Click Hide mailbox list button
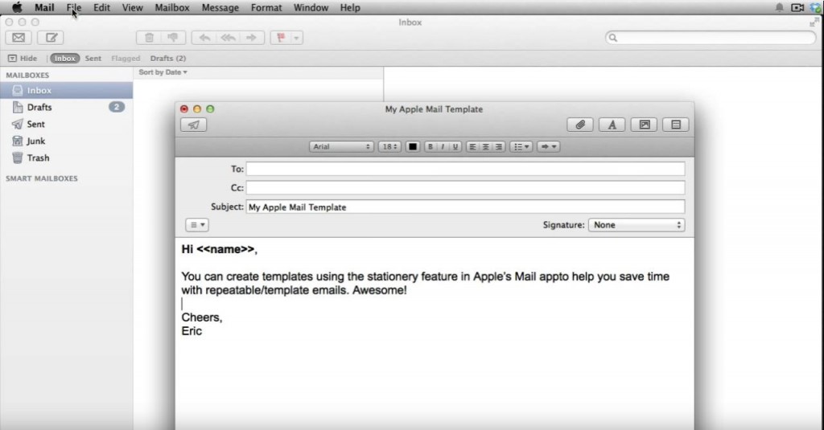This screenshot has height=430, width=824. click(23, 59)
